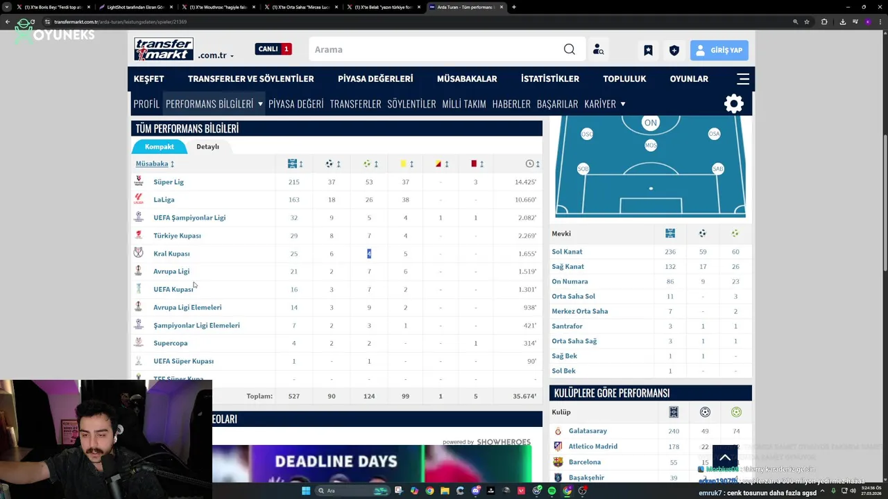Open Spotify from the taskbar
Viewport: 888px width, 499px height.
(552, 491)
